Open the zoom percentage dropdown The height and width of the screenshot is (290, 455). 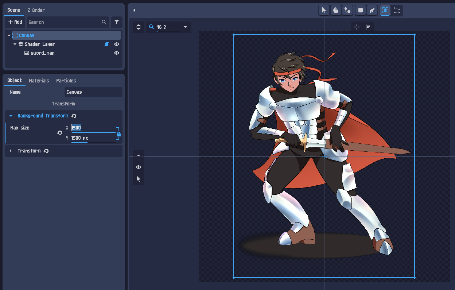coord(185,27)
